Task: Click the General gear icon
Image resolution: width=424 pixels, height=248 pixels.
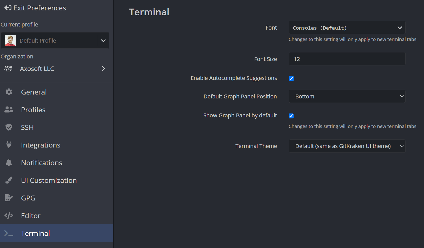Action: [9, 92]
